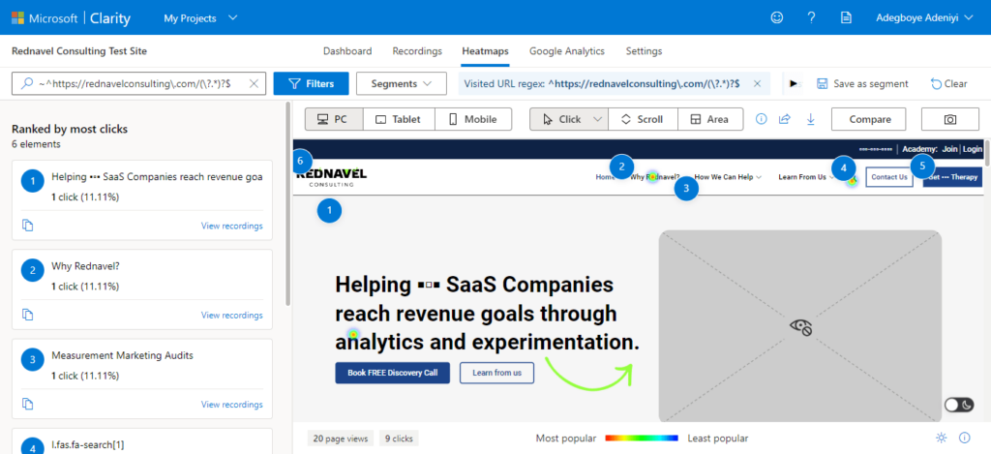Click the Join link in site top bar

pos(949,149)
